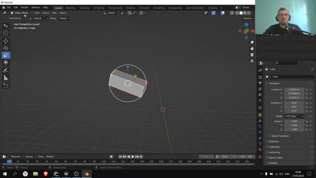
Task: Open the Modifier properties tab
Action: 260,121
